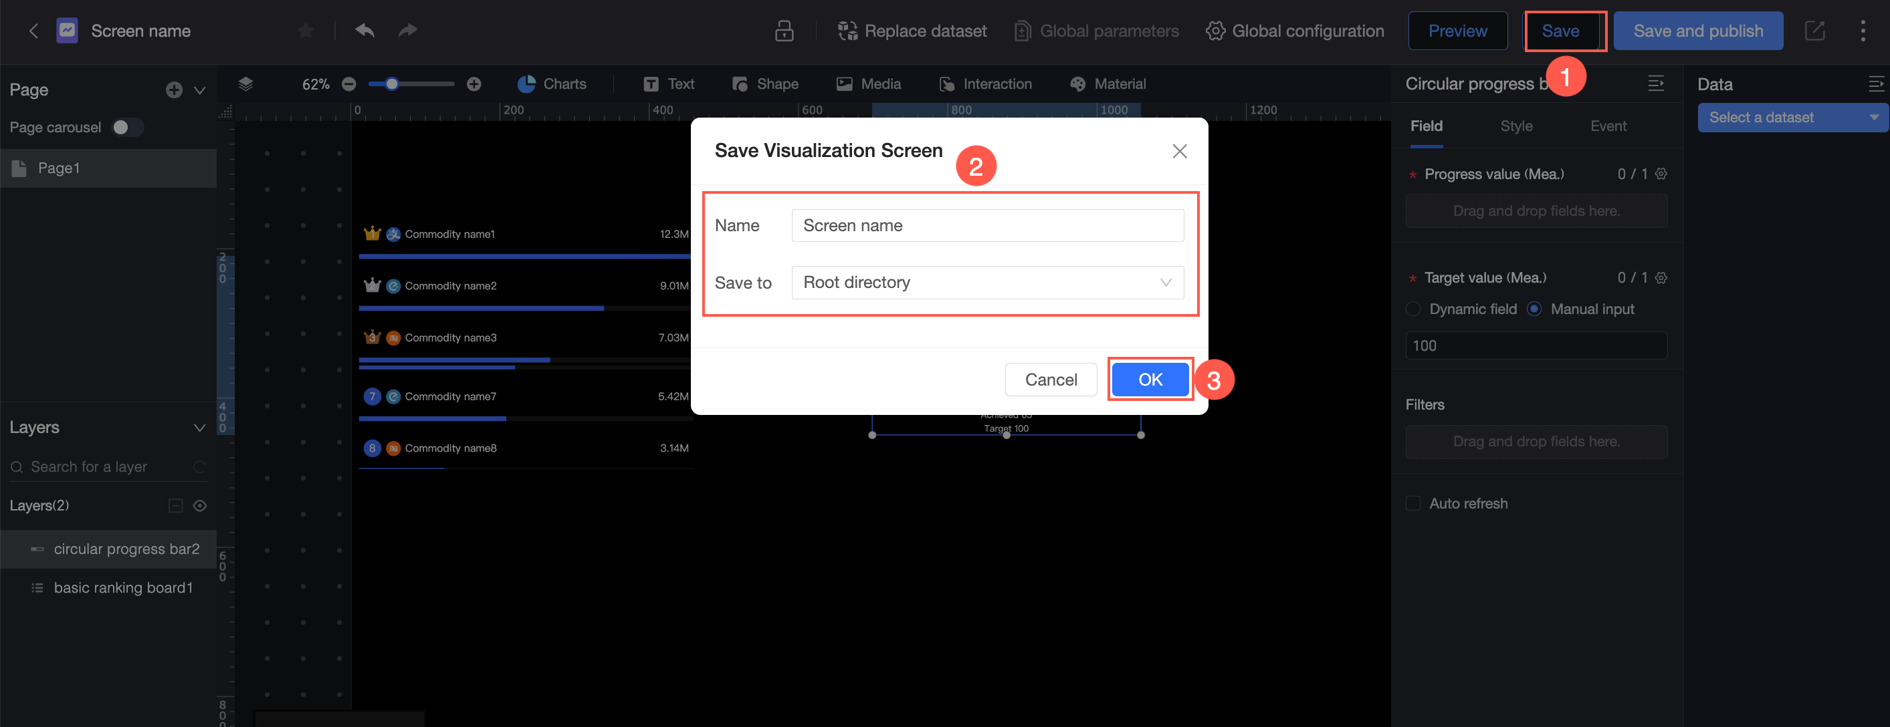
Task: Enable the Auto refresh checkbox
Action: click(1412, 503)
